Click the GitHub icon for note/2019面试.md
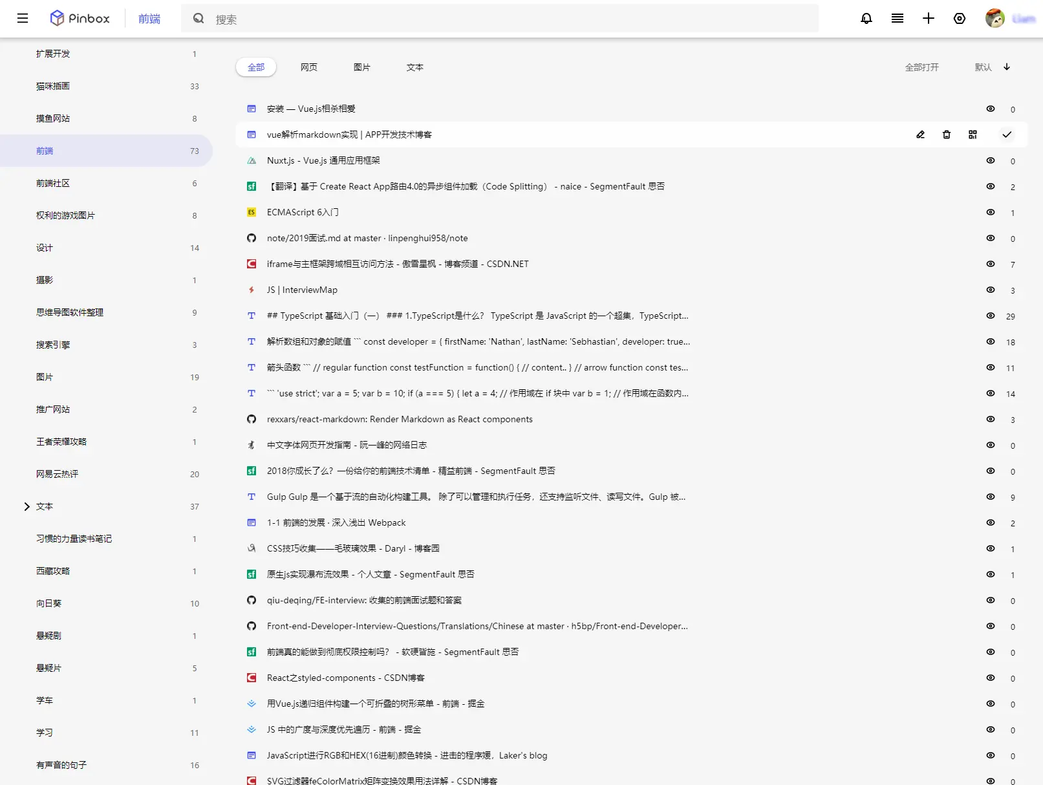The image size is (1043, 785). [252, 238]
